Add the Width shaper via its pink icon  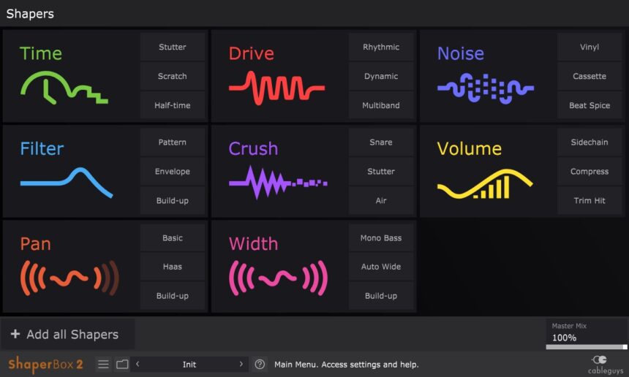[x=278, y=278]
